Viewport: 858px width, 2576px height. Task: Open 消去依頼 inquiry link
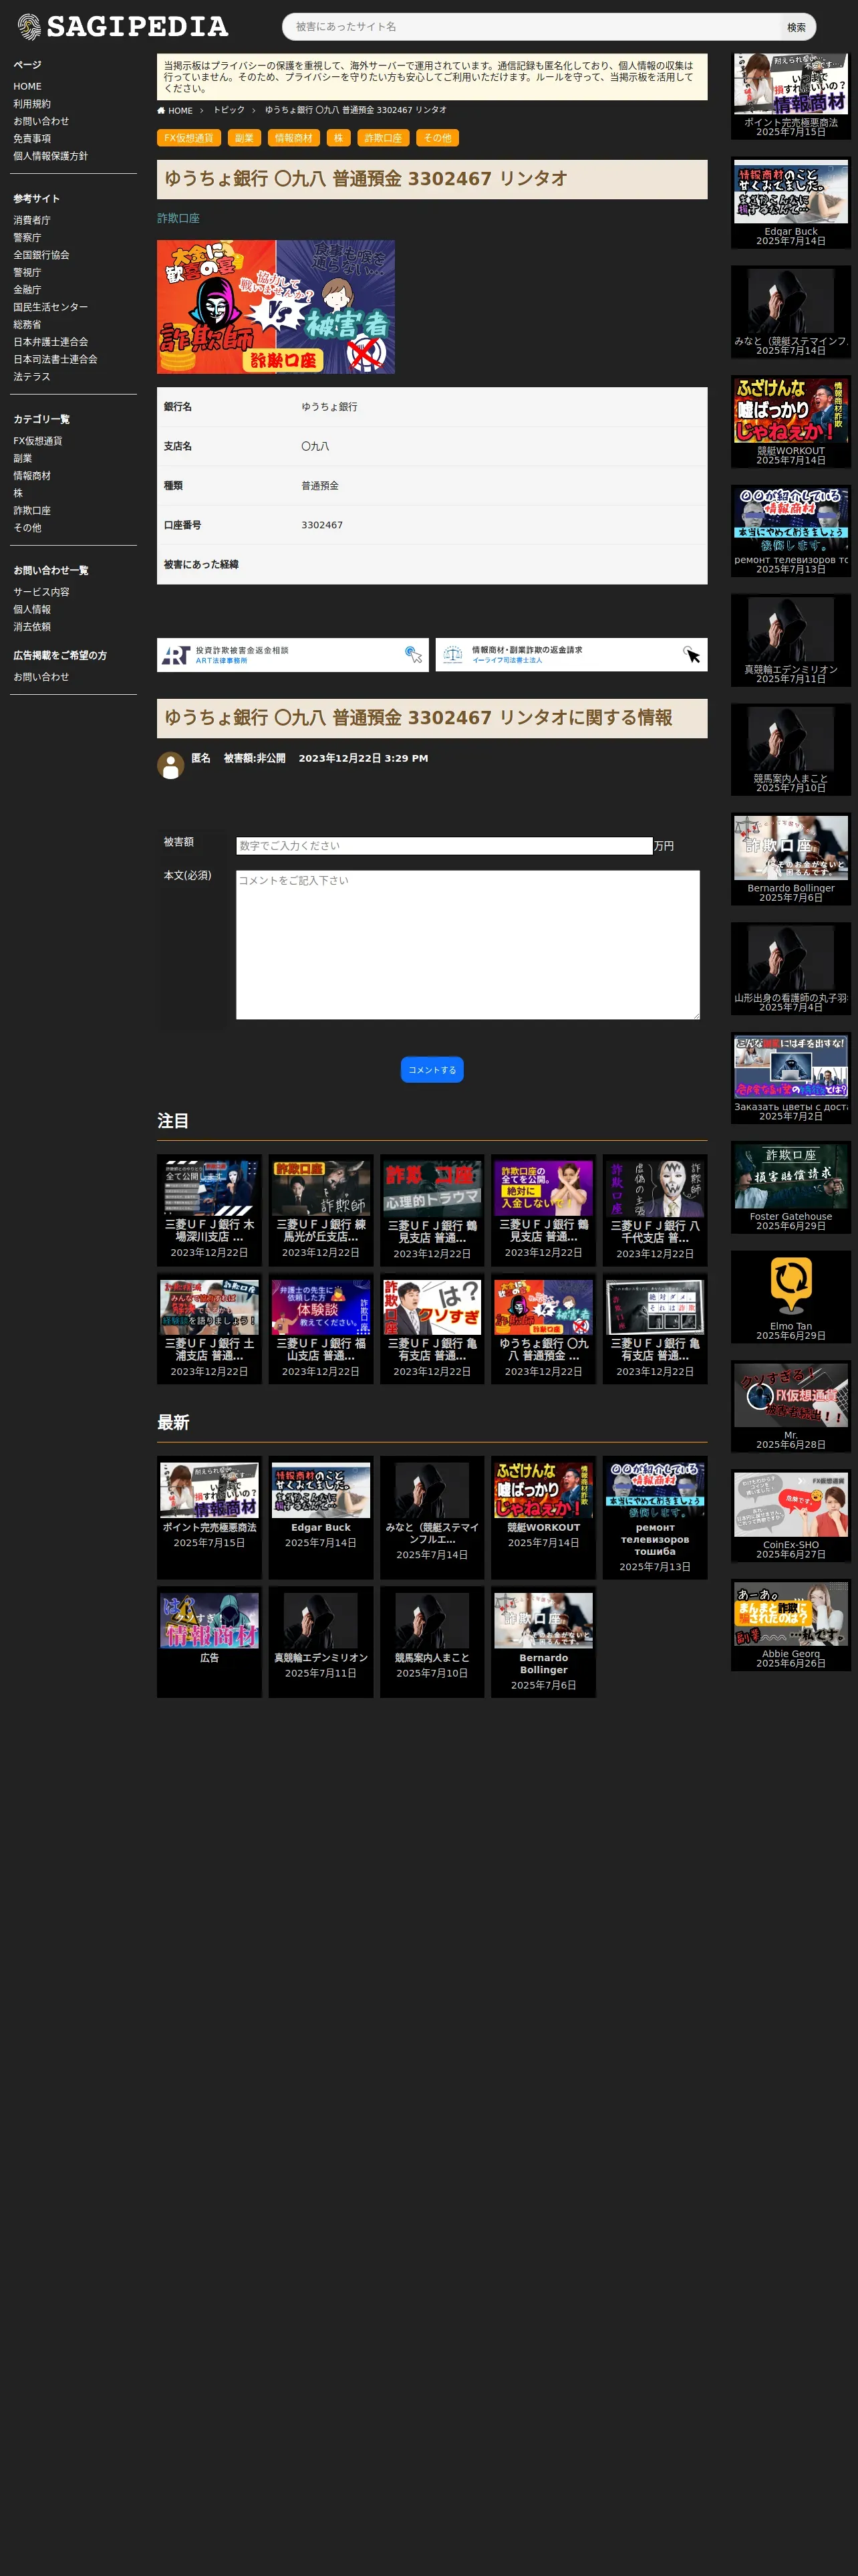(x=32, y=627)
